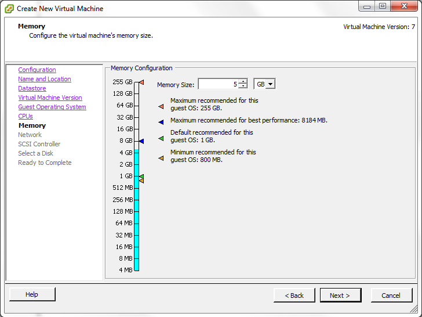
Task: Open the Name and Location step
Action: point(45,79)
